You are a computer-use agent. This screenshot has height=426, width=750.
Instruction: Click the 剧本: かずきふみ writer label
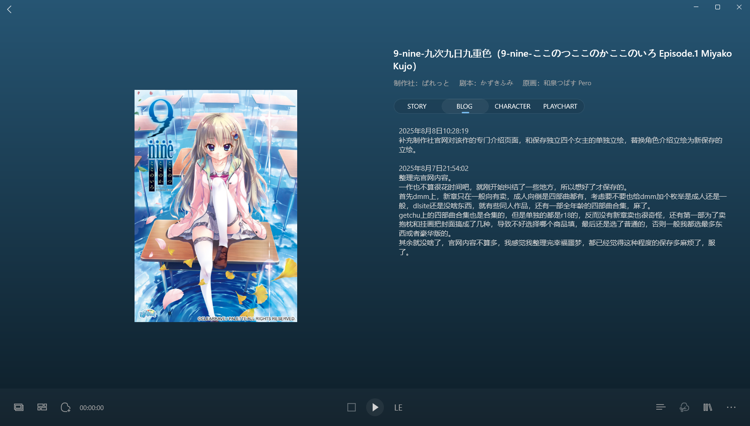[486, 83]
